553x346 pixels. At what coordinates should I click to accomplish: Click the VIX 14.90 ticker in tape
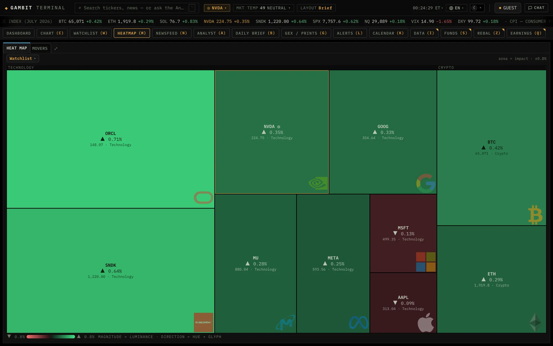pos(431,22)
